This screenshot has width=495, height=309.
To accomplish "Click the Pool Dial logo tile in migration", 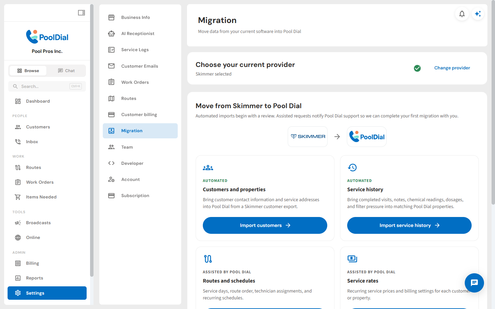I will [x=367, y=137].
